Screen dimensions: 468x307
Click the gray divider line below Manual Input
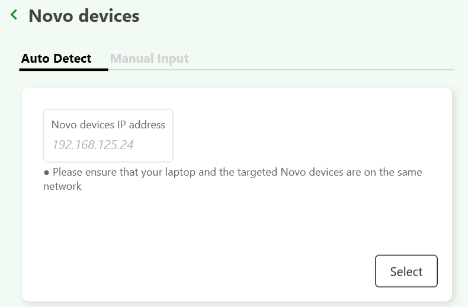[x=281, y=70]
